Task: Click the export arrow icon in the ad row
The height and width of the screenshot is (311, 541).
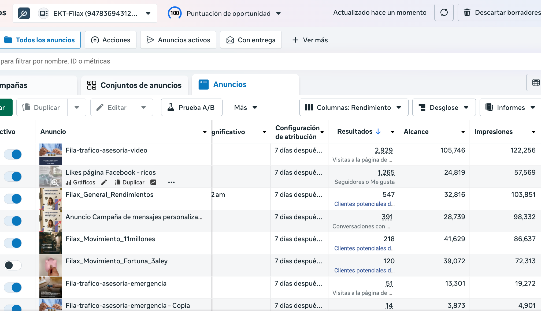Action: pos(153,182)
